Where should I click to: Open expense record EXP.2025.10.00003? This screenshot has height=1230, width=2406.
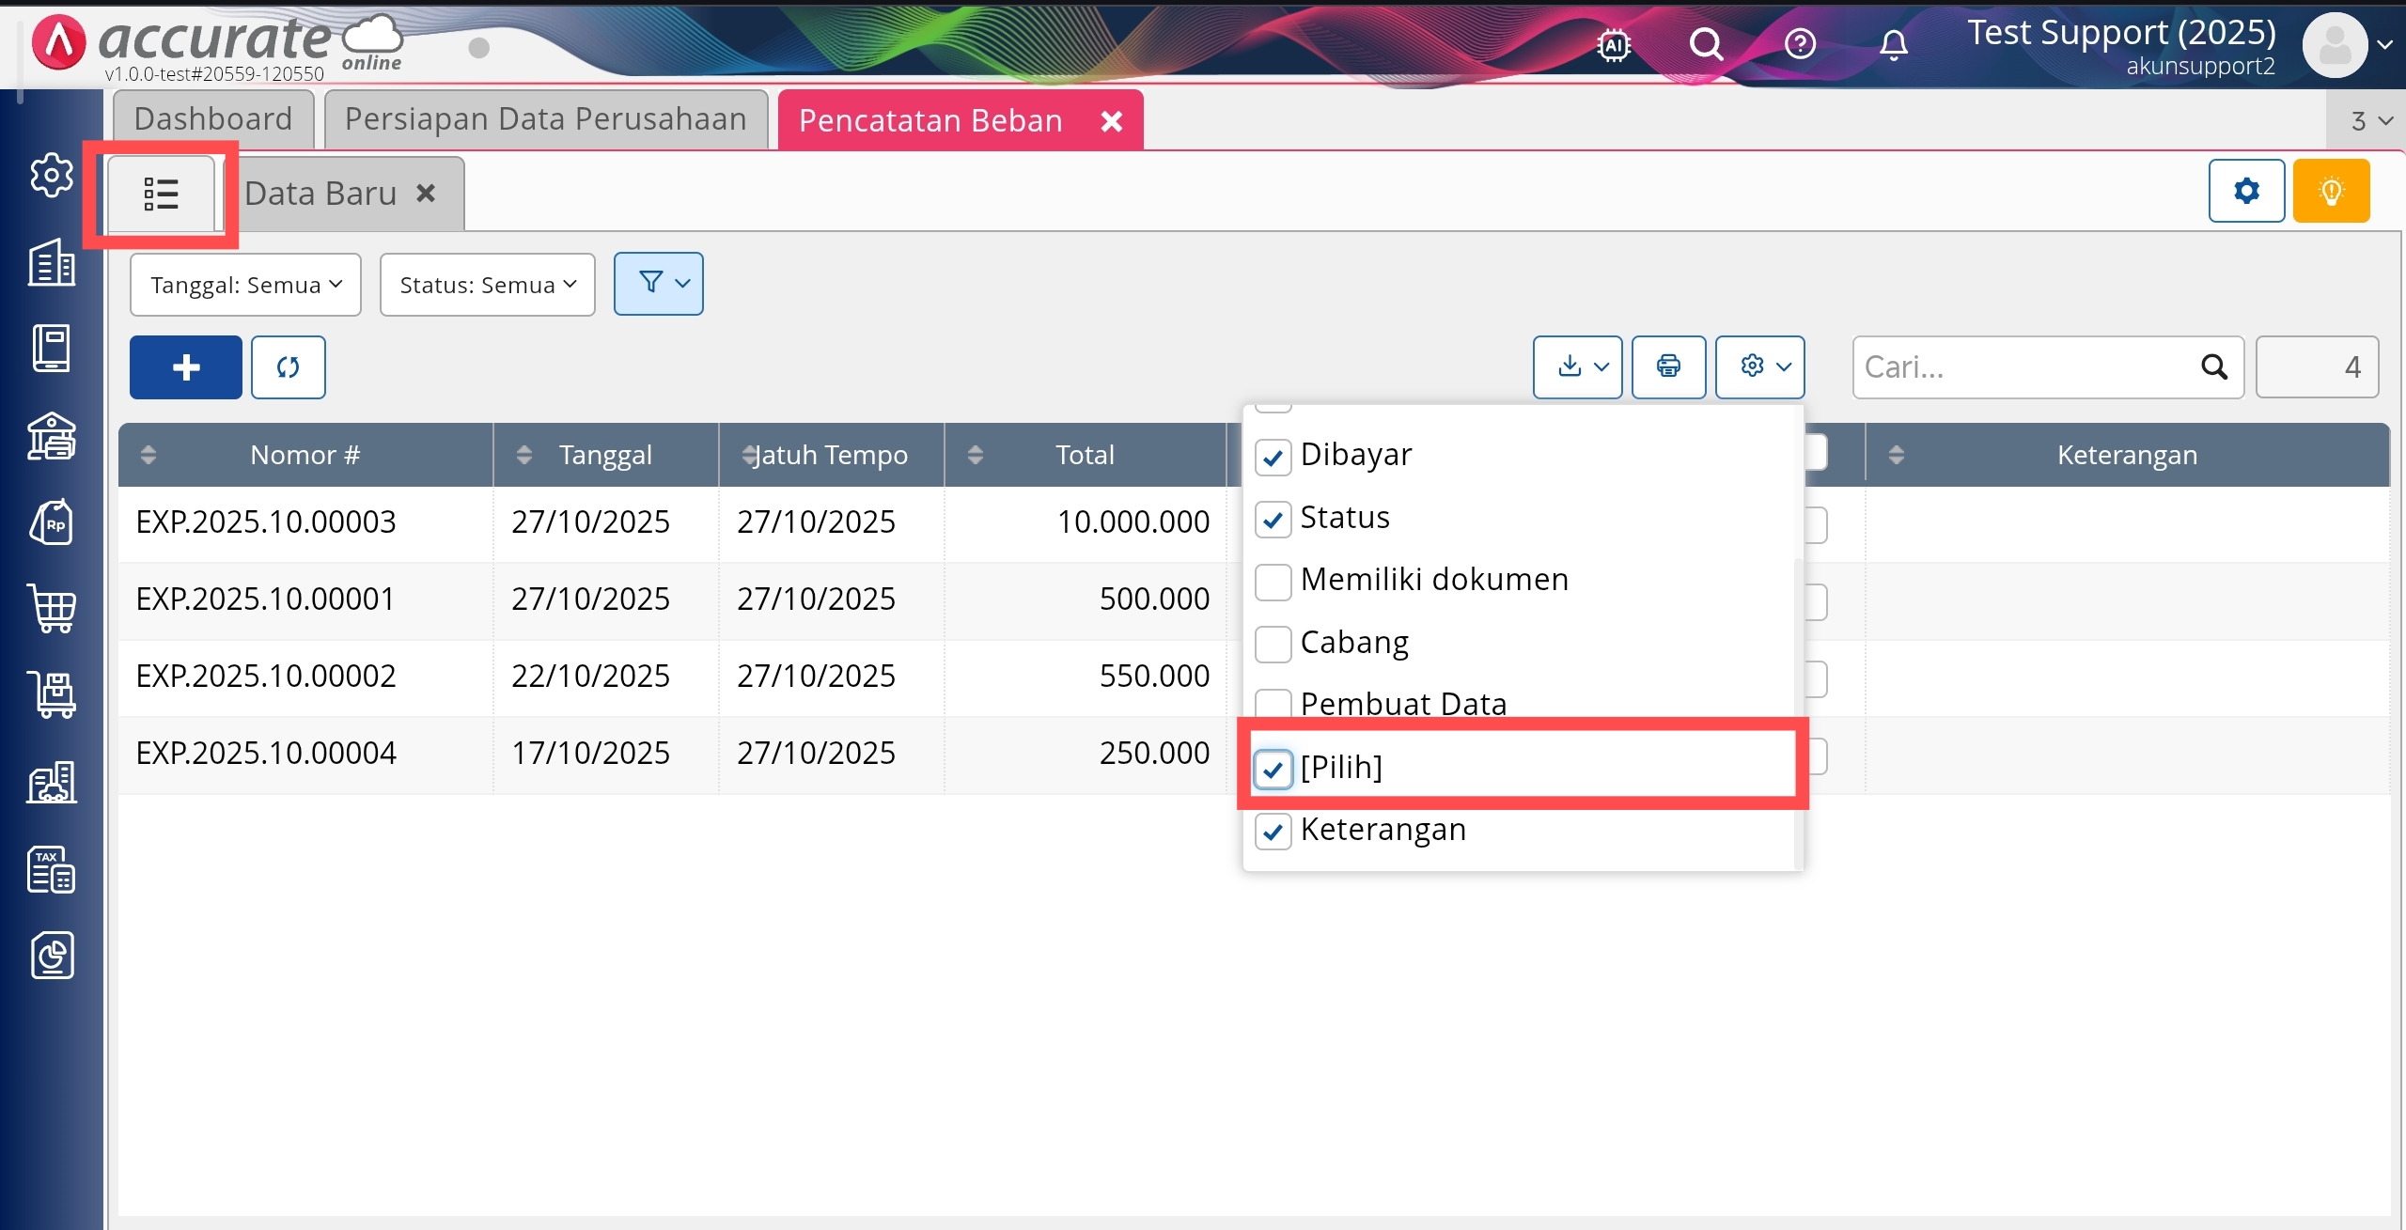pyautogui.click(x=266, y=522)
